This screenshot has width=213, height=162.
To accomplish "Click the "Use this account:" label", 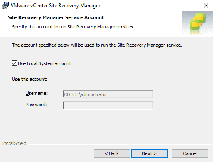I will pyautogui.click(x=30, y=79).
